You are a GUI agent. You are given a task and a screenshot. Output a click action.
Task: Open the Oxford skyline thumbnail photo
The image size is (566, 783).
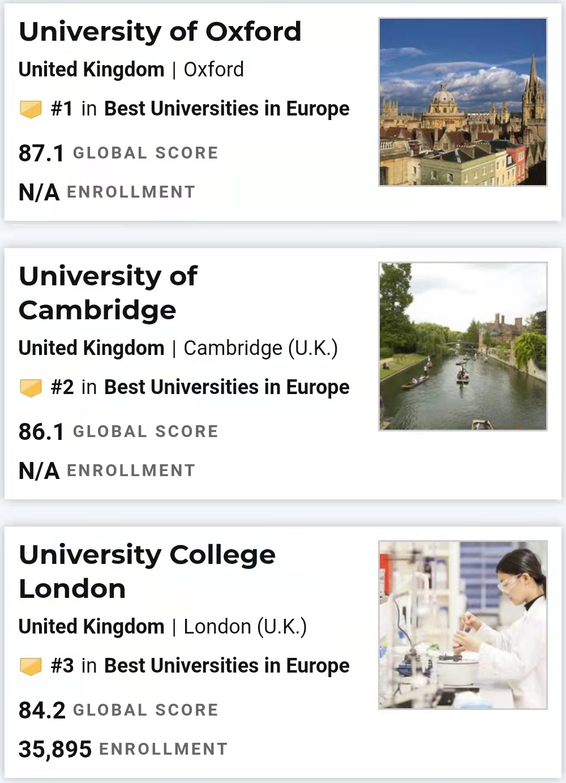(x=463, y=102)
